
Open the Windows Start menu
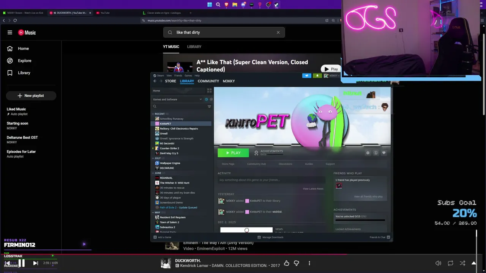click(210, 5)
